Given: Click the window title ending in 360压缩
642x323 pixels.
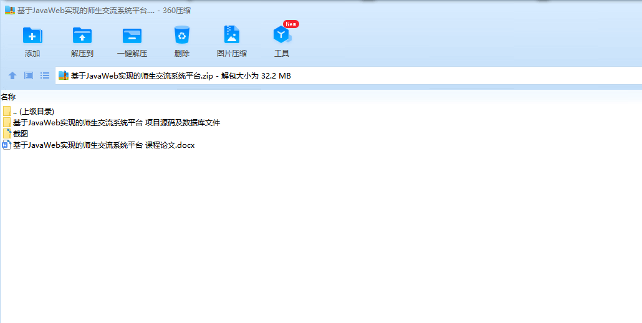Looking at the screenshot, I should tap(104, 11).
